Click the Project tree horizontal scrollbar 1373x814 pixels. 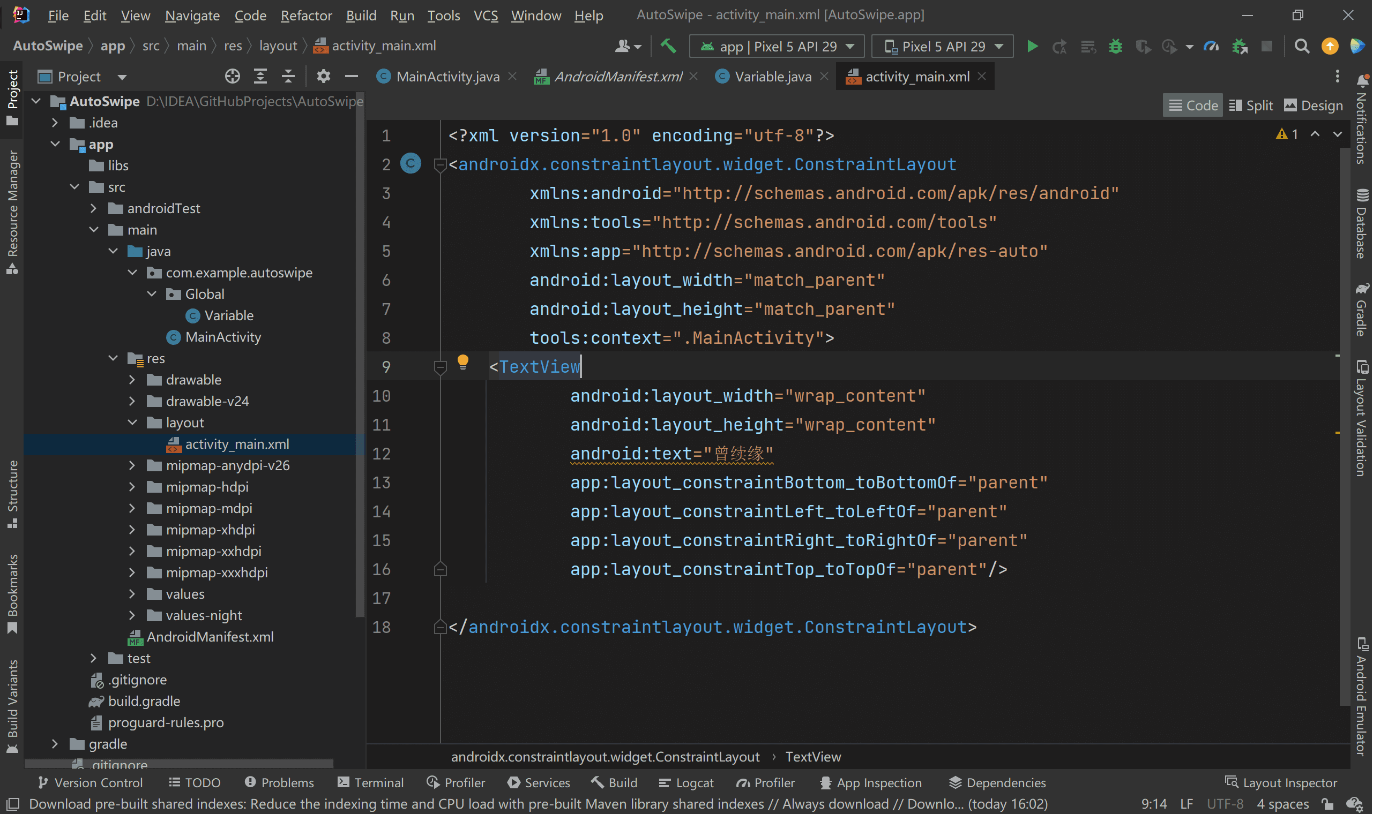pos(179,764)
